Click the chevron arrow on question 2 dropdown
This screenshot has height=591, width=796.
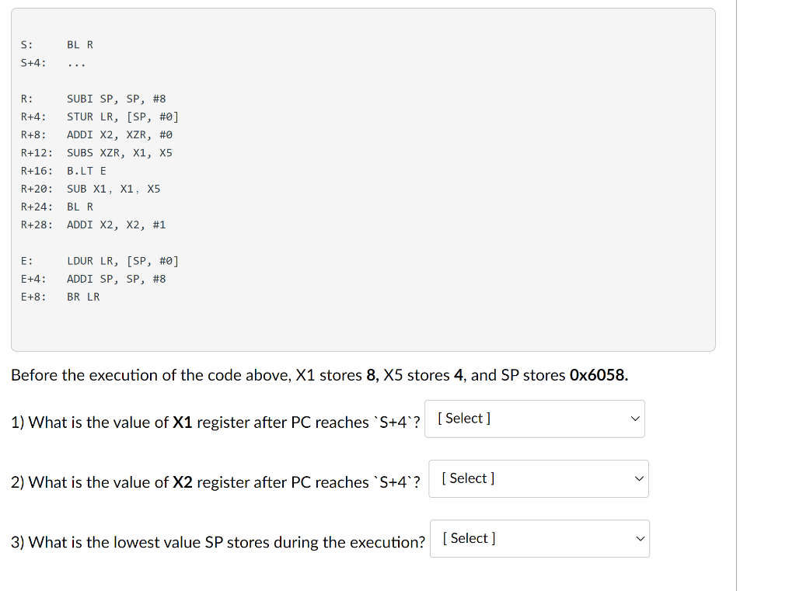click(639, 478)
